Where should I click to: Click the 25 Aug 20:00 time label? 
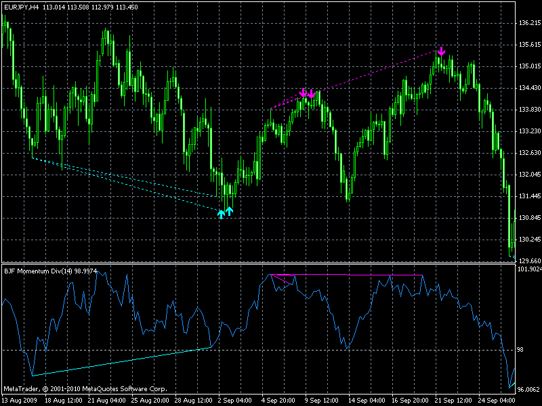point(150,401)
